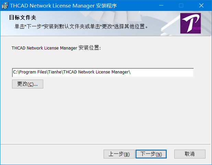Cancel setup with 取消
The height and width of the screenshot is (165, 212).
tap(190, 154)
